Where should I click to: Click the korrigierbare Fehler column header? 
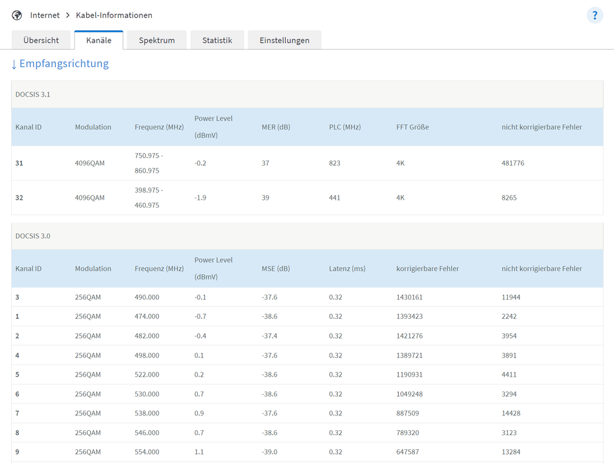(x=428, y=269)
